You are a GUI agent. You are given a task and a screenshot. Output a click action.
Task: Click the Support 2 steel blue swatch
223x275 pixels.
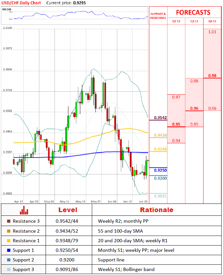click(9, 260)
